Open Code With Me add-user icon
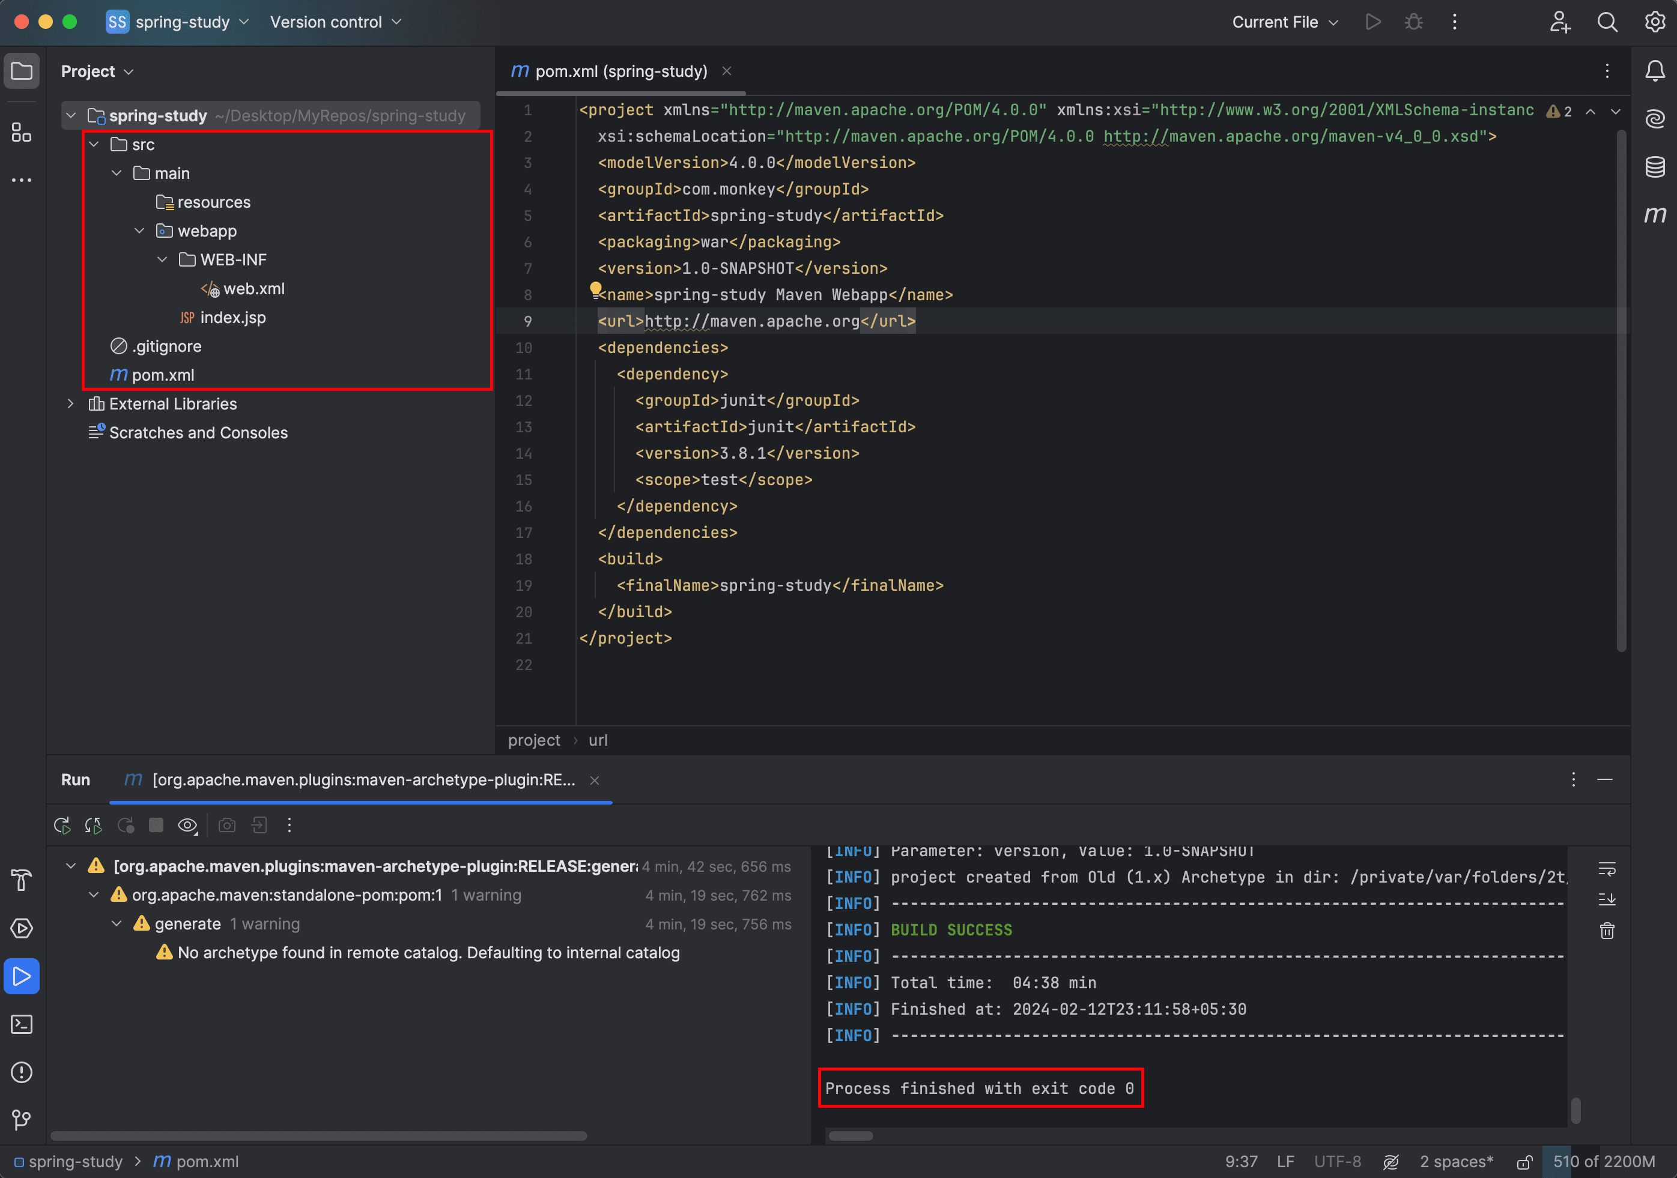Screen dimensions: 1677x1178 1560,22
